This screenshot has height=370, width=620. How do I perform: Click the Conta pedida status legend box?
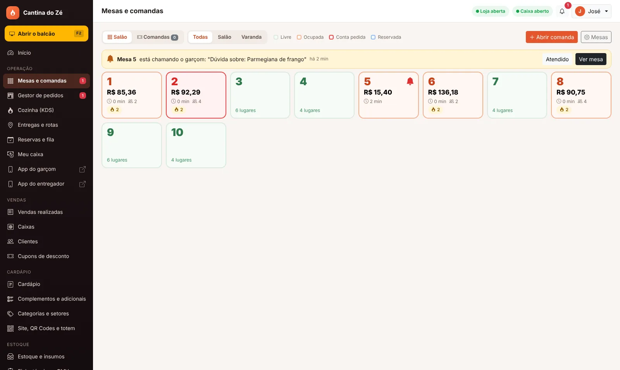[331, 37]
